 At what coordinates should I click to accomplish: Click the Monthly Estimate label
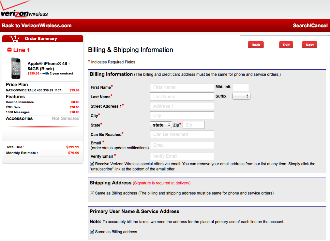click(x=22, y=153)
